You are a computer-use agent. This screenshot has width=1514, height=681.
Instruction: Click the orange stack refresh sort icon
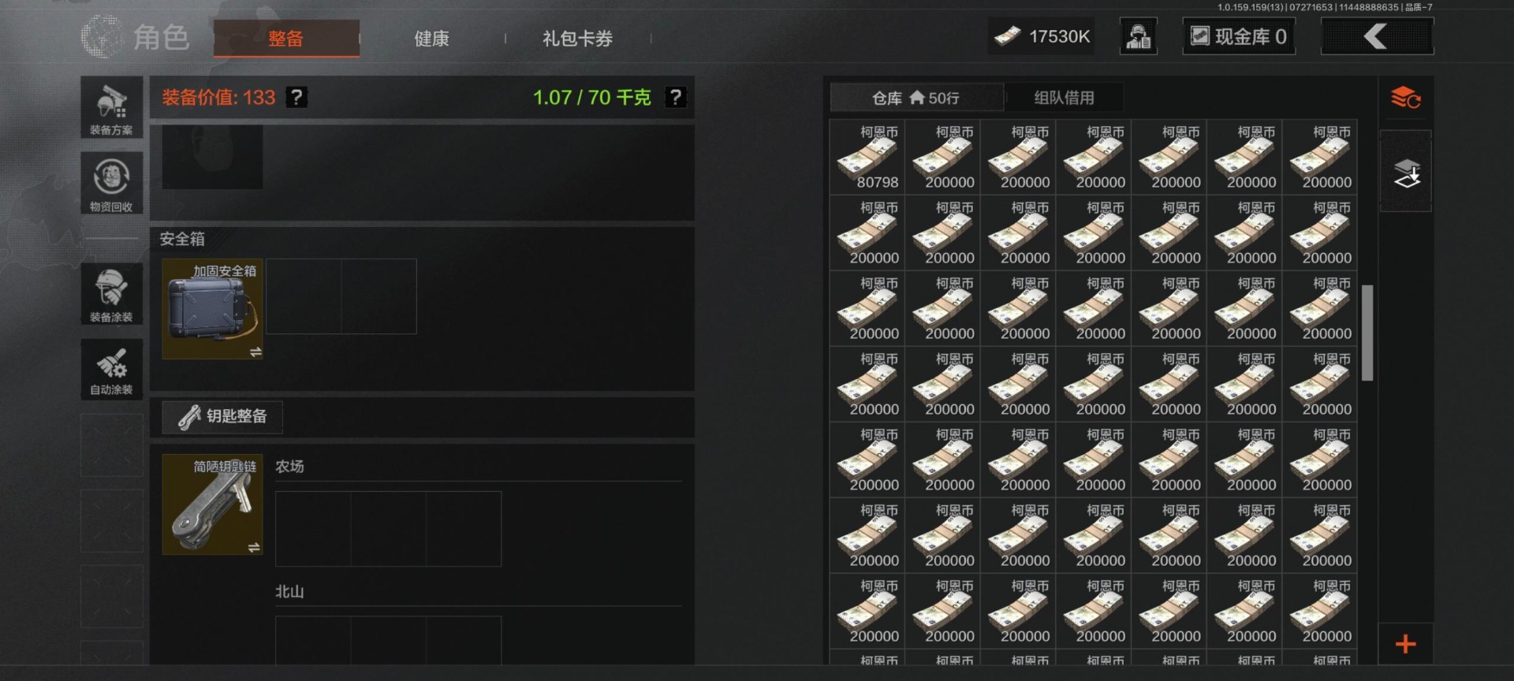point(1405,99)
